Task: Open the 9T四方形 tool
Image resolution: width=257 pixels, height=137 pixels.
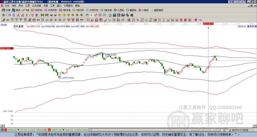Action: 92,10
